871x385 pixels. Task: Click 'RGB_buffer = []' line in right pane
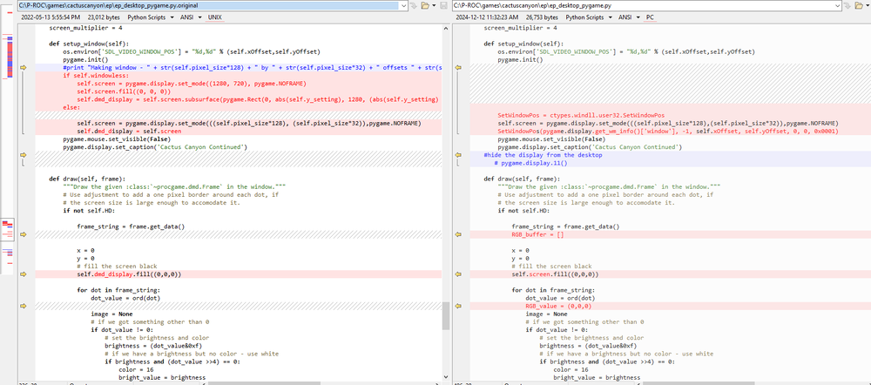pos(537,234)
